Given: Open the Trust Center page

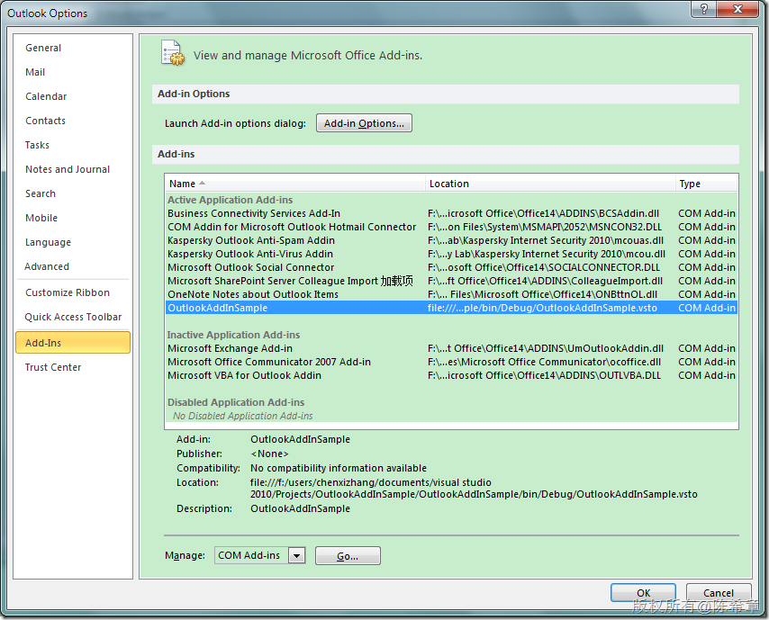Looking at the screenshot, I should coord(73,367).
